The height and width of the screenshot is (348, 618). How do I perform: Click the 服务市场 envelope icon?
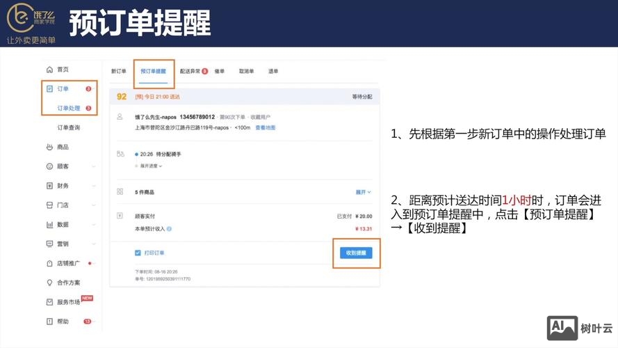pos(49,302)
